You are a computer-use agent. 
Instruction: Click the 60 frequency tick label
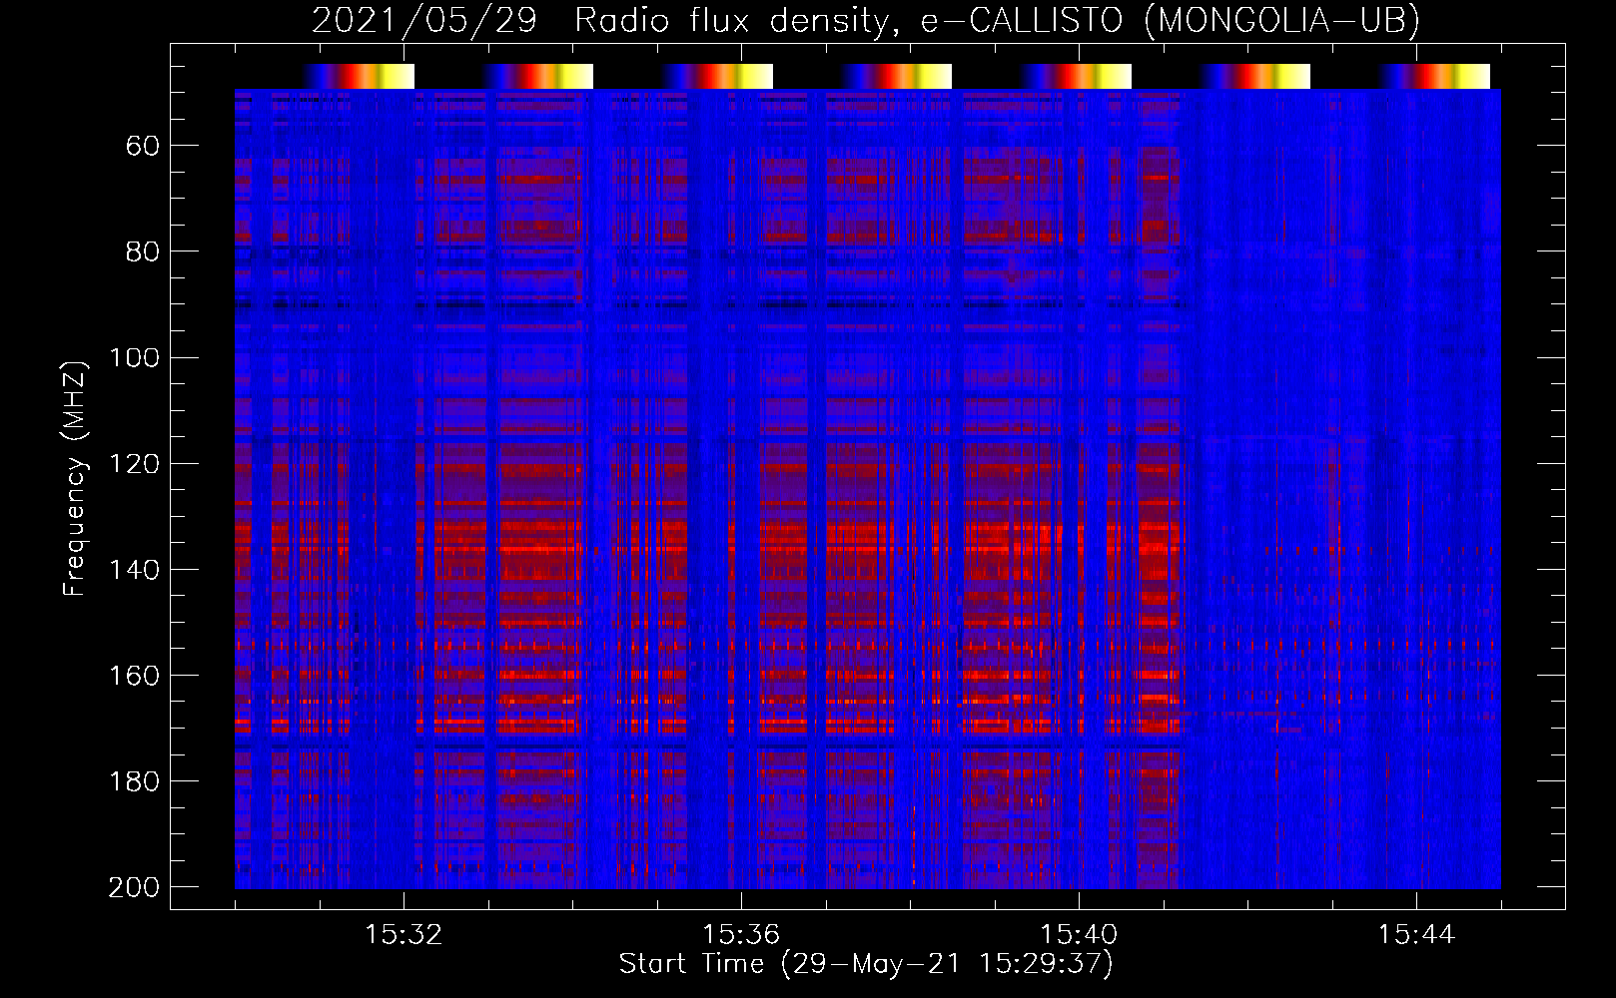coord(143,147)
